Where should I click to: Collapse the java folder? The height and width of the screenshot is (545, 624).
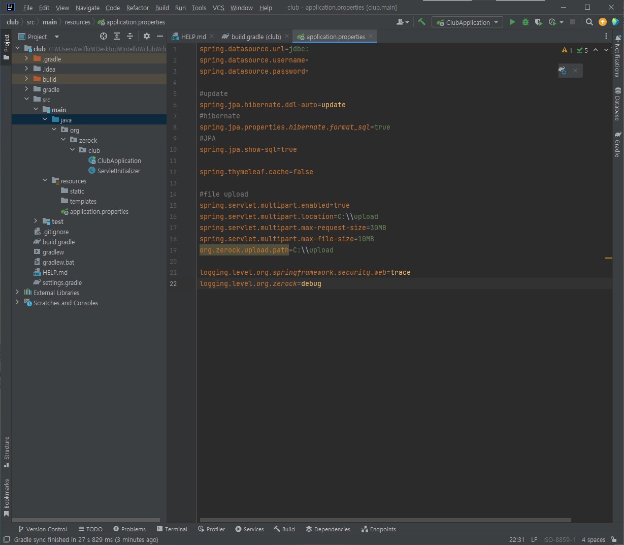pyautogui.click(x=45, y=120)
